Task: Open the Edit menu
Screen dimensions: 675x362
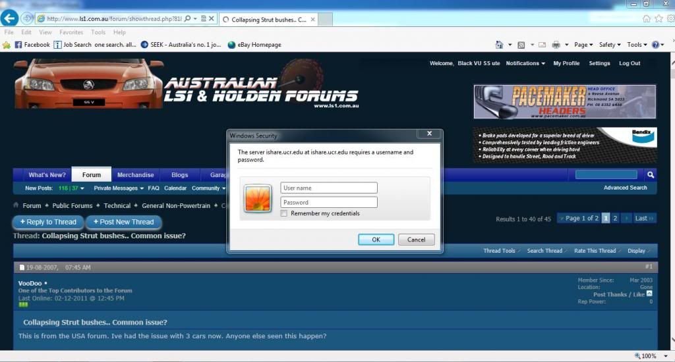Action: [x=26, y=32]
